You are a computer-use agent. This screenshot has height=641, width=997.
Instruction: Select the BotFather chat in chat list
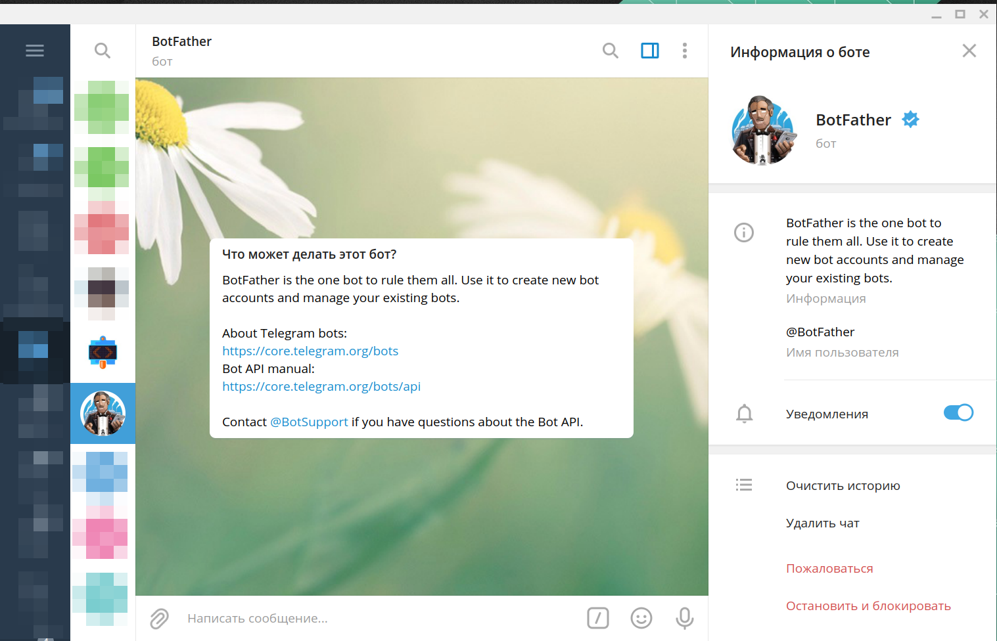pos(103,413)
